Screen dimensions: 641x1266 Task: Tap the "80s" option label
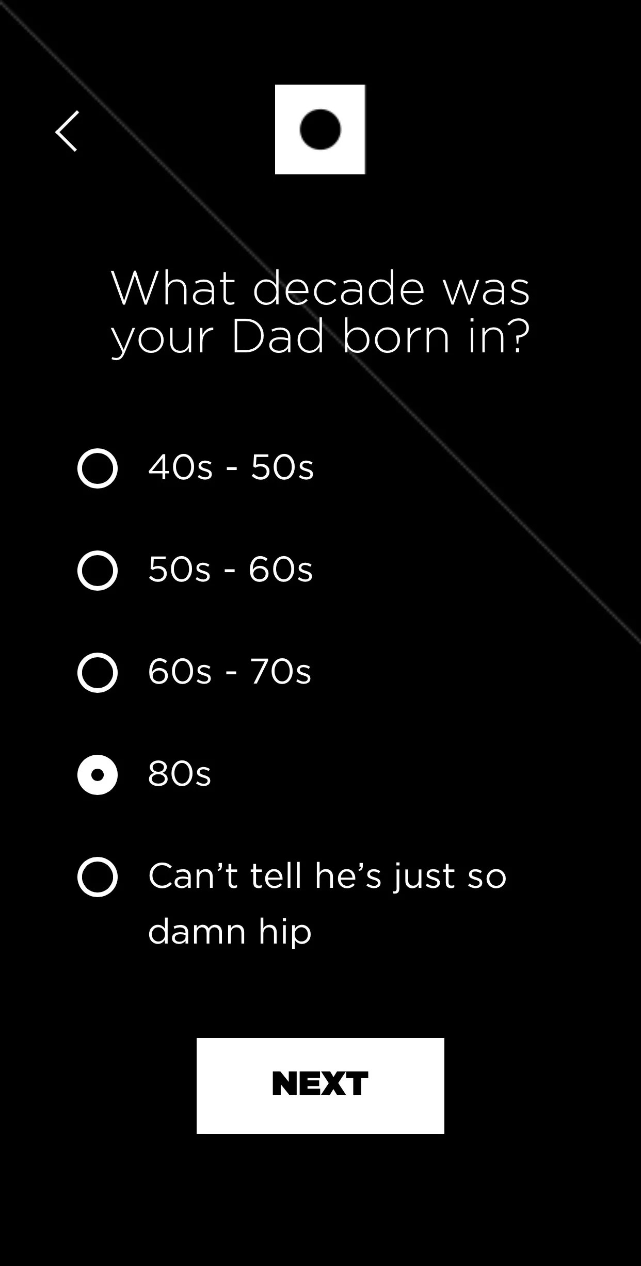click(x=180, y=774)
